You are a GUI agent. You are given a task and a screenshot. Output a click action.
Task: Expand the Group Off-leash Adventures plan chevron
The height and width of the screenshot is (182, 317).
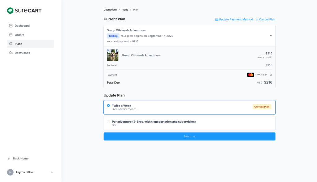coord(271,36)
